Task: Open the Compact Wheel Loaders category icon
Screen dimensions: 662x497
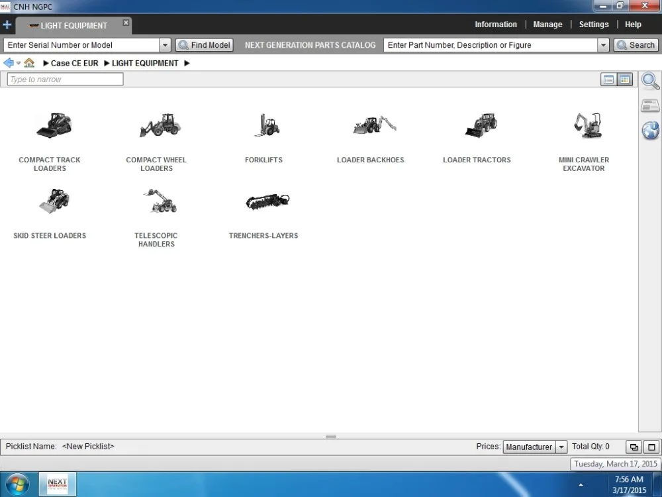Action: [x=160, y=125]
